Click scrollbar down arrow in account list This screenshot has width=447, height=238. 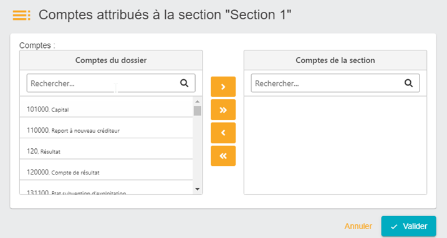click(x=197, y=189)
